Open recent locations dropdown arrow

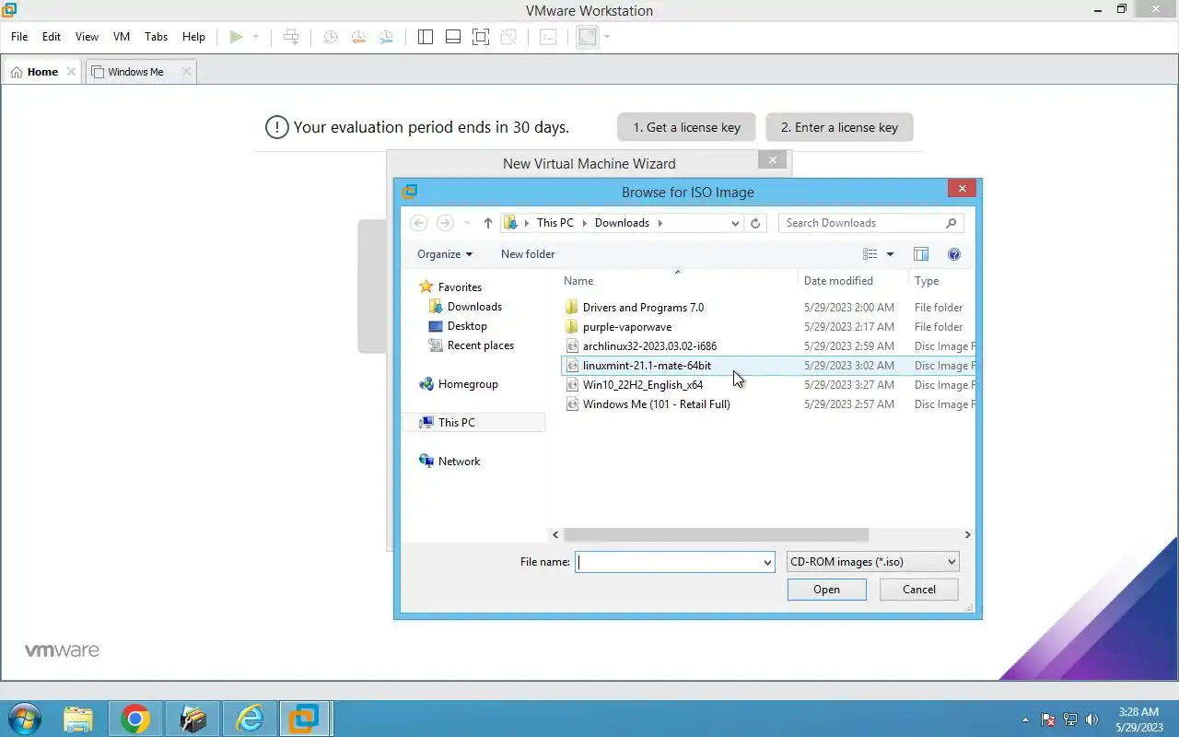pyautogui.click(x=467, y=223)
